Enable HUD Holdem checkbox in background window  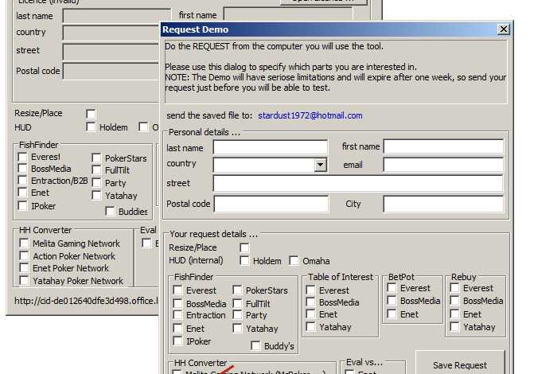(x=91, y=127)
